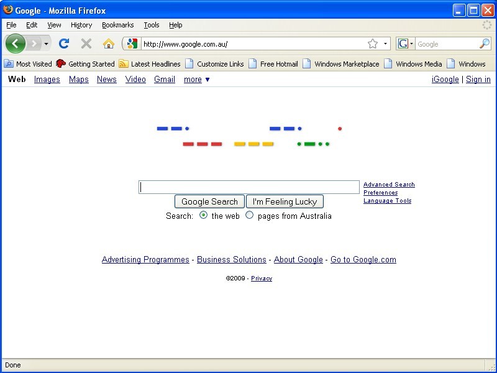Click the search magnifier icon in toolbar
This screenshot has width=497, height=373.
coord(485,44)
